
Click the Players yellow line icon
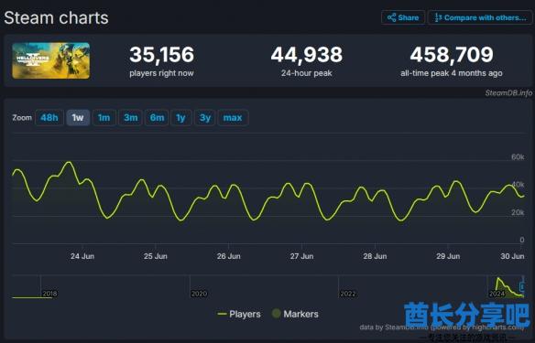pyautogui.click(x=222, y=314)
